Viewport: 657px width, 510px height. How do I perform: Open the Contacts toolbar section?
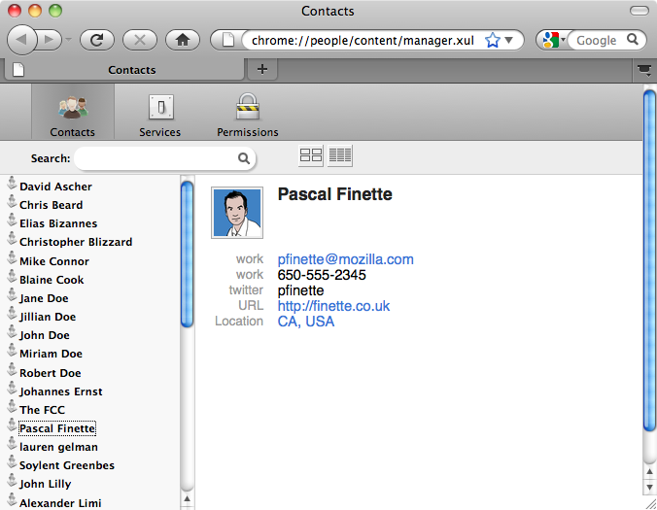tap(73, 112)
